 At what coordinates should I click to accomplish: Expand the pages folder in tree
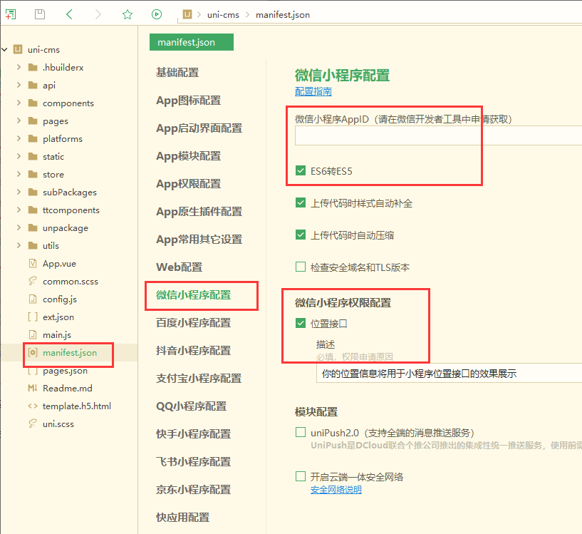click(x=19, y=121)
